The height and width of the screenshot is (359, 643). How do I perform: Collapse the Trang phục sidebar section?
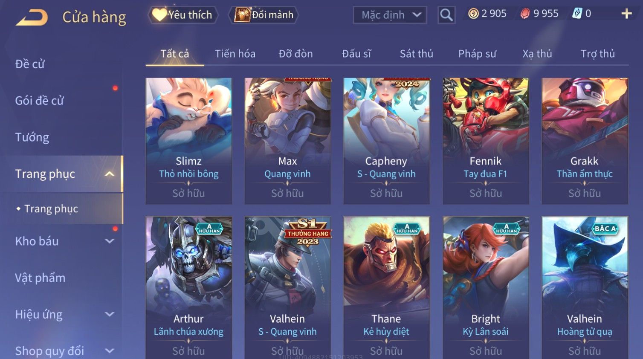(110, 174)
